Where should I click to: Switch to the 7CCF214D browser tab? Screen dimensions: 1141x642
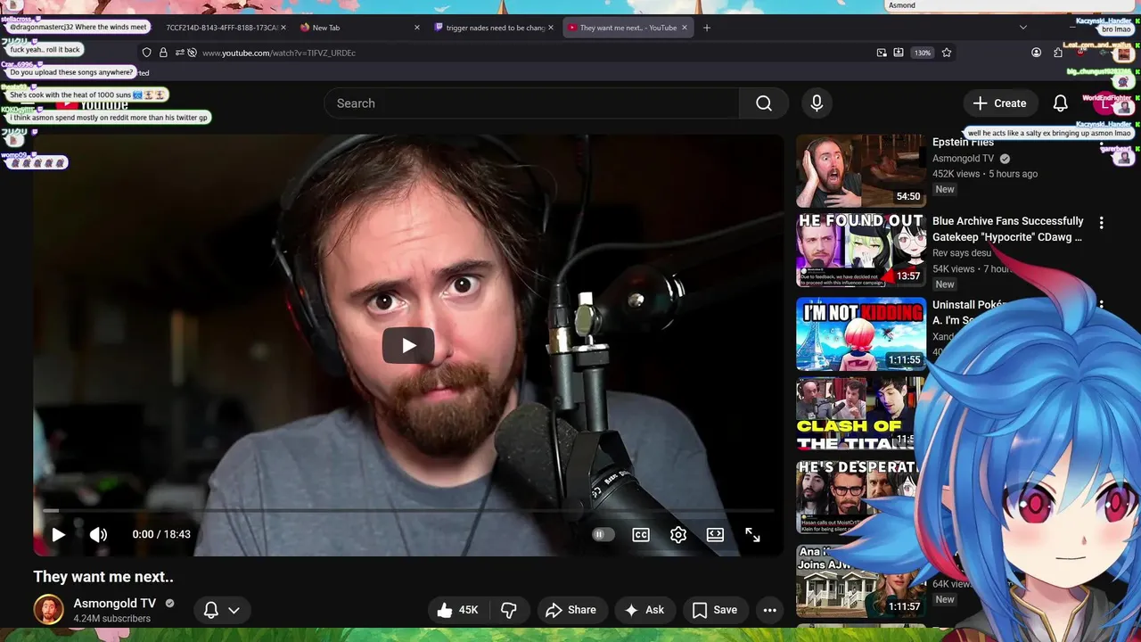click(x=222, y=28)
